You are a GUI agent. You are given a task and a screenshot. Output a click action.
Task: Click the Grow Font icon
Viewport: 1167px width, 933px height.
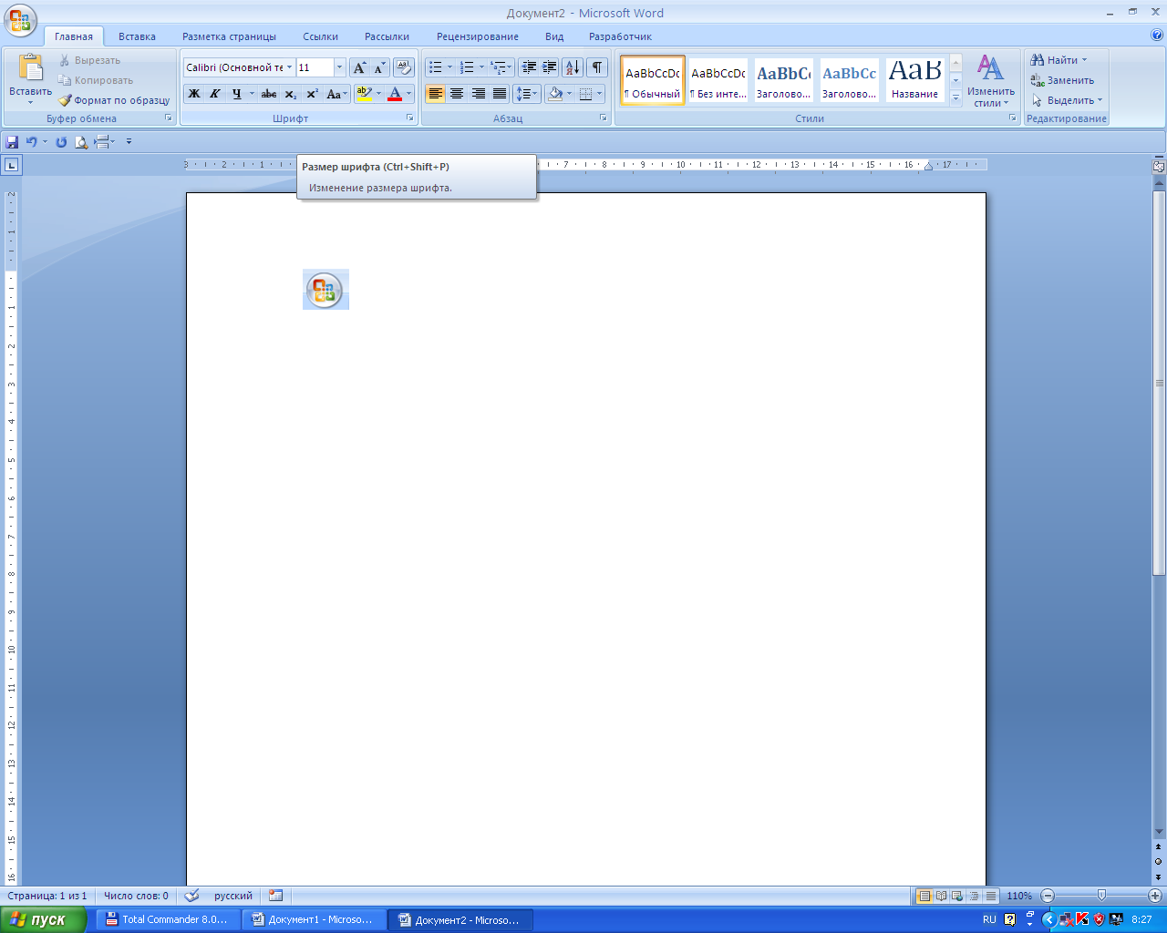359,67
